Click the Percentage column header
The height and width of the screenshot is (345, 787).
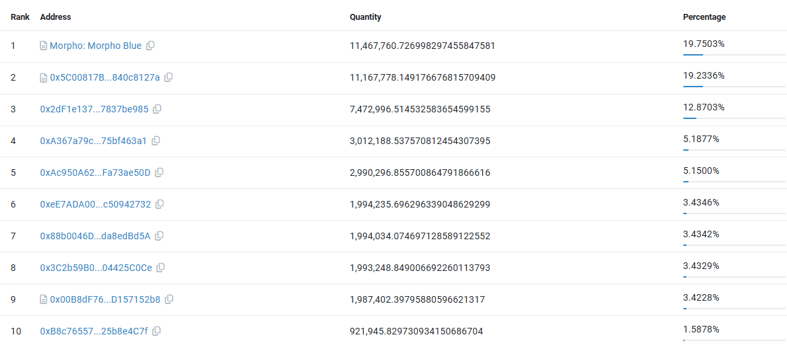coord(704,17)
